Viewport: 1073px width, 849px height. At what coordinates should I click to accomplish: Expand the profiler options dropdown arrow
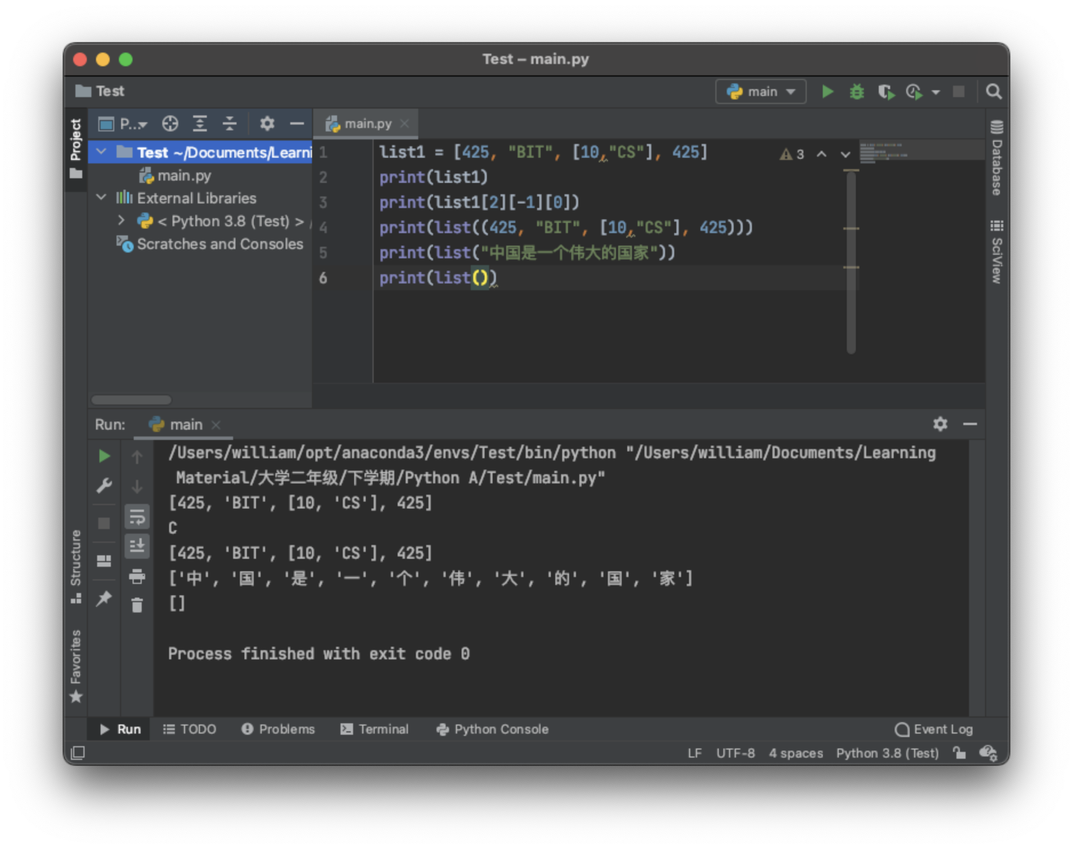(x=935, y=92)
